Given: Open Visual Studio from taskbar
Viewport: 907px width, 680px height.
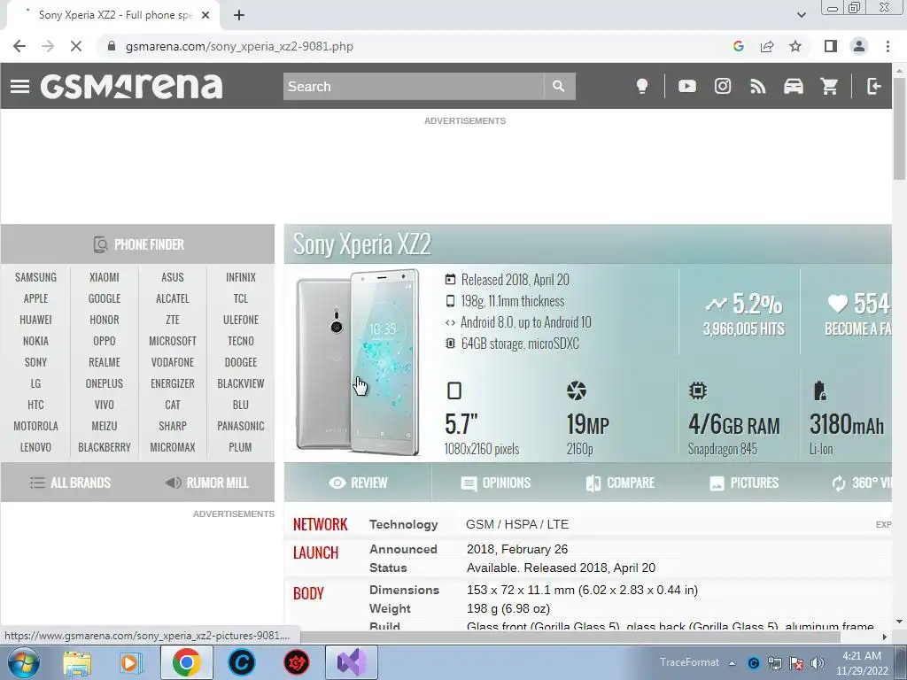Looking at the screenshot, I should [x=352, y=662].
